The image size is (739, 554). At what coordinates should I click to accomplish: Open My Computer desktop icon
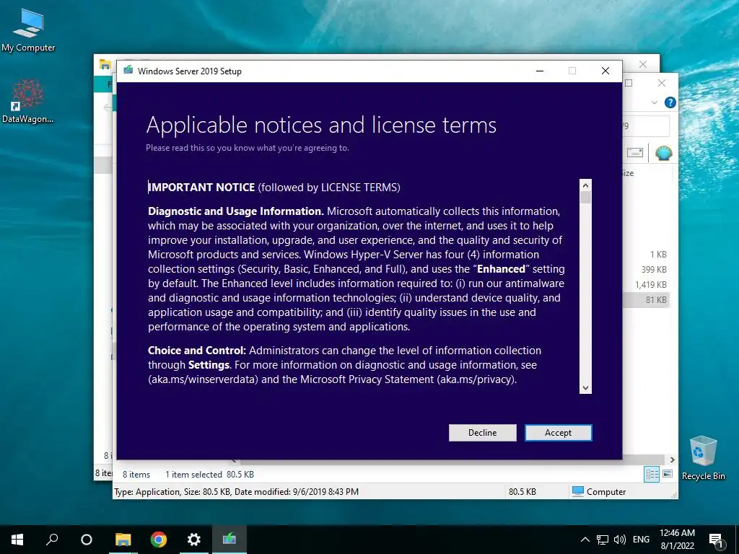[x=28, y=30]
